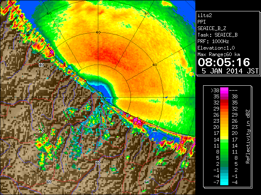This screenshot has width=261, height=195.
Task: Click the vertical "Reflectivity in dBZ" label
Action: click(x=248, y=136)
